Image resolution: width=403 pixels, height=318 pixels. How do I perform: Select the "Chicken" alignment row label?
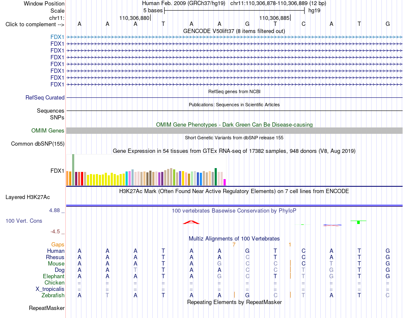point(54,282)
